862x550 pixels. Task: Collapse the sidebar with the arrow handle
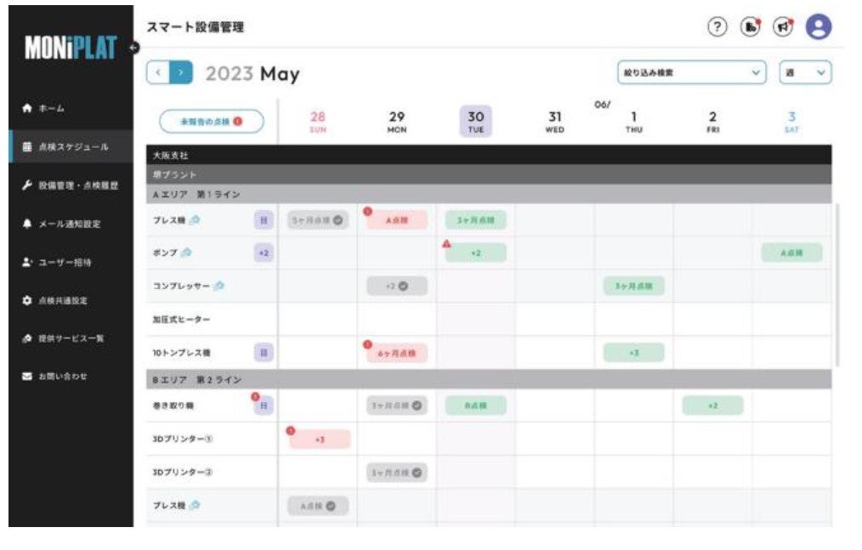(133, 48)
